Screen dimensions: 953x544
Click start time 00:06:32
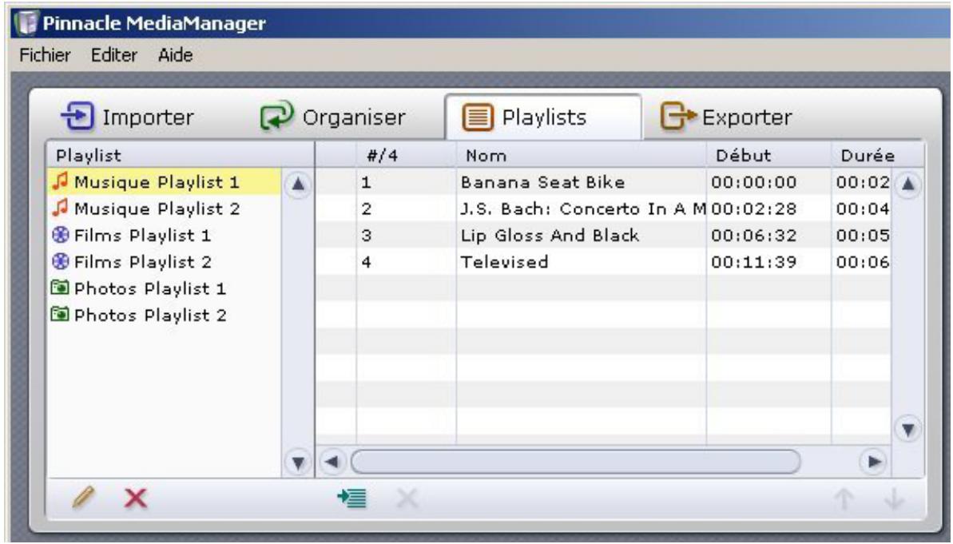[753, 235]
